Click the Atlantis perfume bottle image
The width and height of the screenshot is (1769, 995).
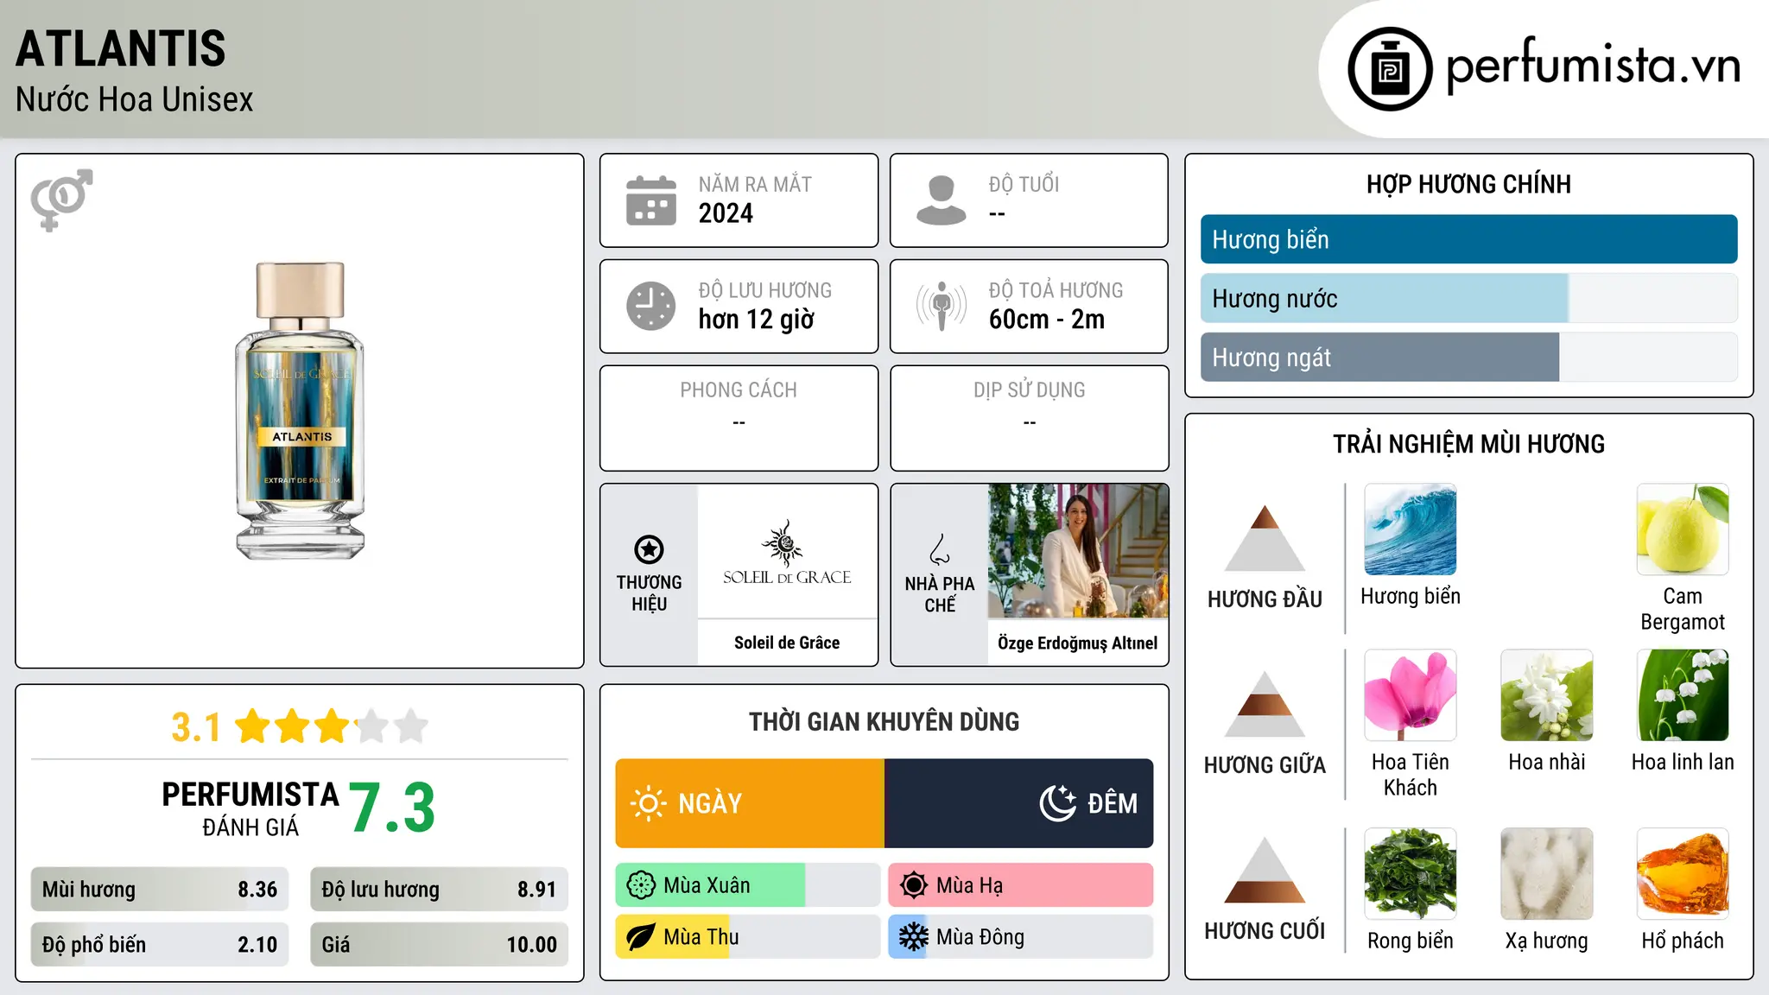pyautogui.click(x=301, y=410)
